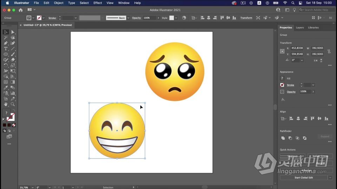Select the Gradient tool
This screenshot has height=189, width=337.
click(13, 82)
